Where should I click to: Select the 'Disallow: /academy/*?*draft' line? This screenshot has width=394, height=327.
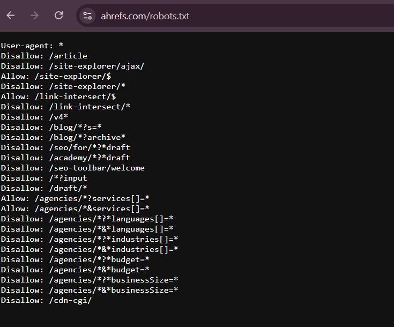coord(65,158)
